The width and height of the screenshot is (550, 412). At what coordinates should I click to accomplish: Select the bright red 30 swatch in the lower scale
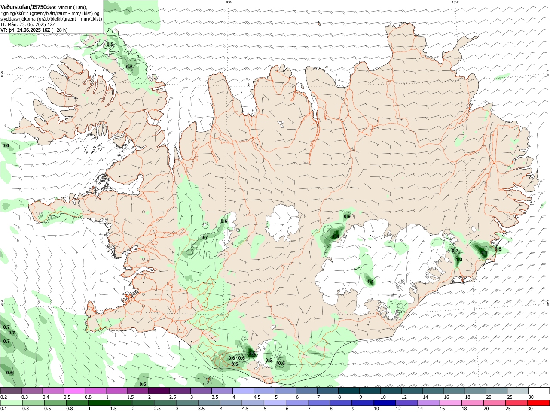tap(538, 403)
